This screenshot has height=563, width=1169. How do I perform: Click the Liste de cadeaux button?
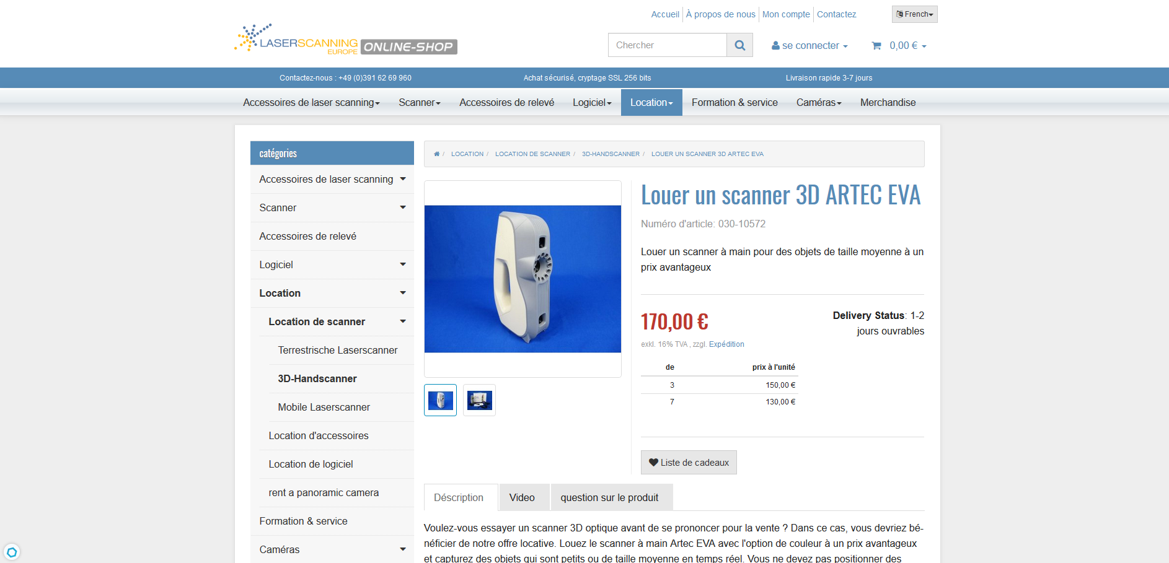[689, 463]
